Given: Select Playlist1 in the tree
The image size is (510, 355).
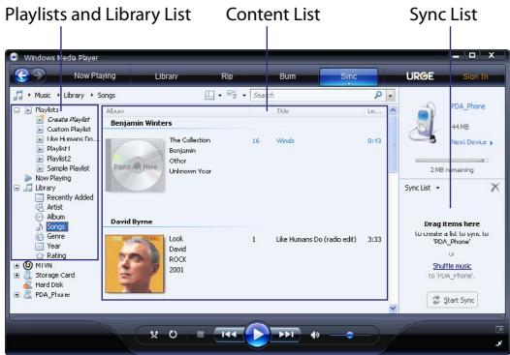Looking at the screenshot, I should pos(58,149).
